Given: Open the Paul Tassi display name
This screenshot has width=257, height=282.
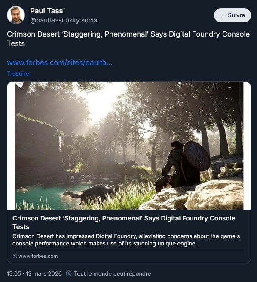Looking at the screenshot, I should click(x=47, y=11).
